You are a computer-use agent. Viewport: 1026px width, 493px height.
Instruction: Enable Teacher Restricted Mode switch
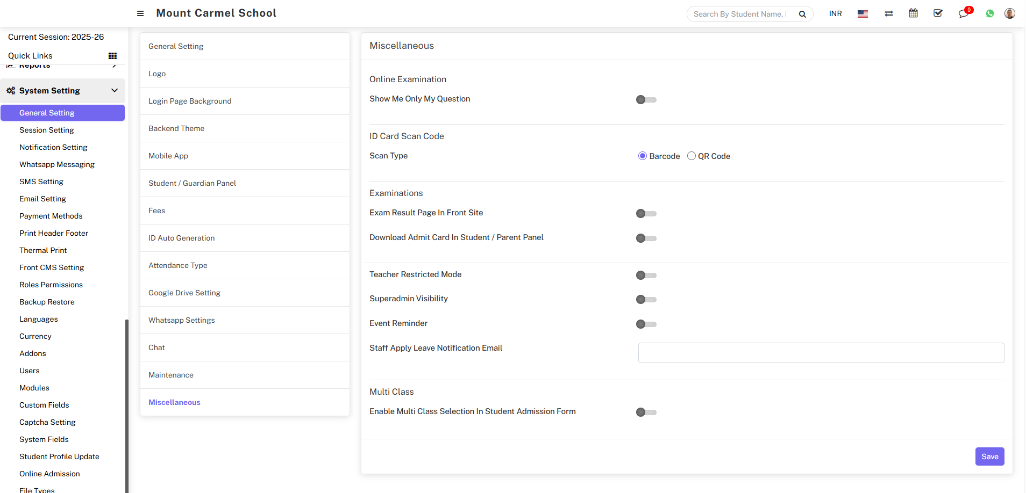pos(646,275)
